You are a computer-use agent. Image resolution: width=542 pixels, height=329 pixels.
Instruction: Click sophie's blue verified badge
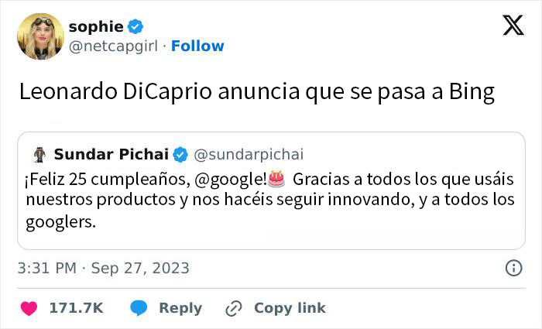click(x=135, y=26)
